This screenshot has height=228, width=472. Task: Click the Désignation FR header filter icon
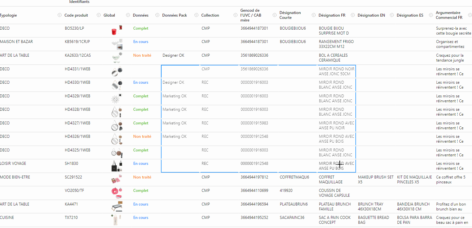pos(352,15)
